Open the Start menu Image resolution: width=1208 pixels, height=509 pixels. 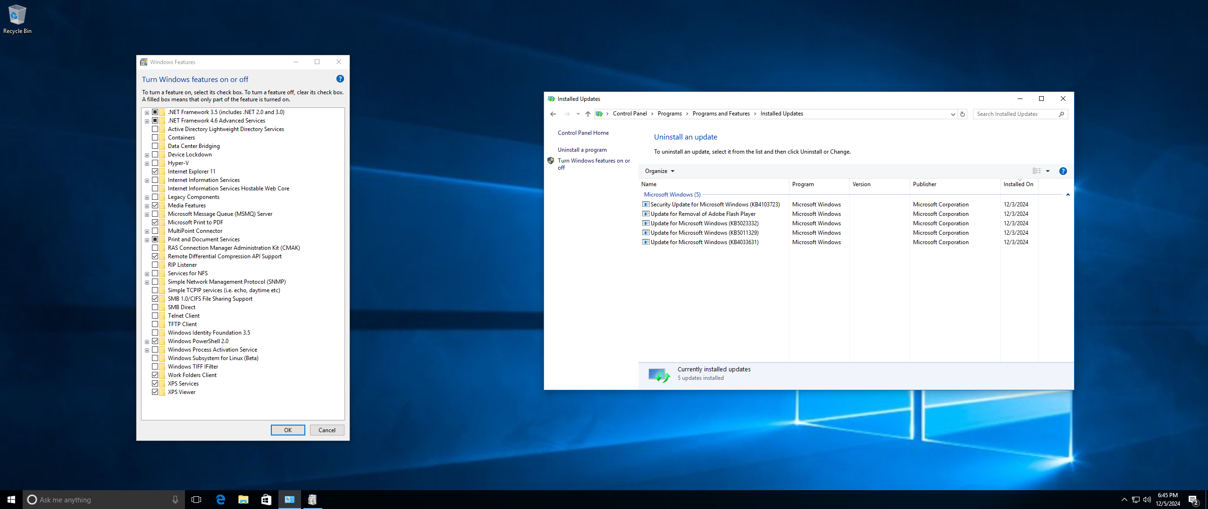coord(11,500)
